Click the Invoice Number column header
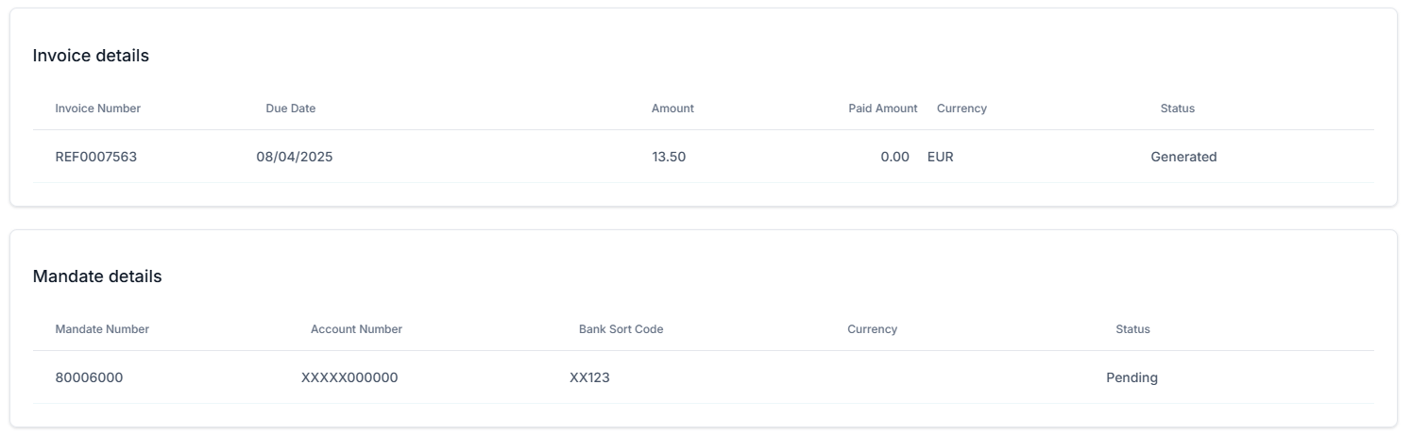Viewport: 1412px width, 435px height. pyautogui.click(x=97, y=109)
